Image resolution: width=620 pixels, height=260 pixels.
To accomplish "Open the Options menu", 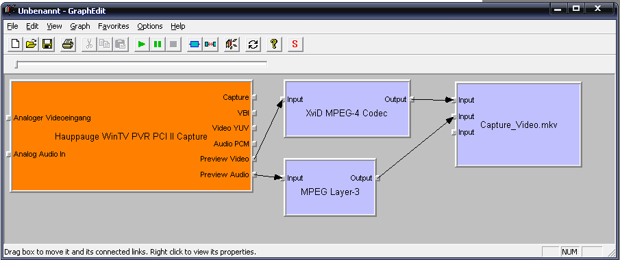I will pos(150,26).
